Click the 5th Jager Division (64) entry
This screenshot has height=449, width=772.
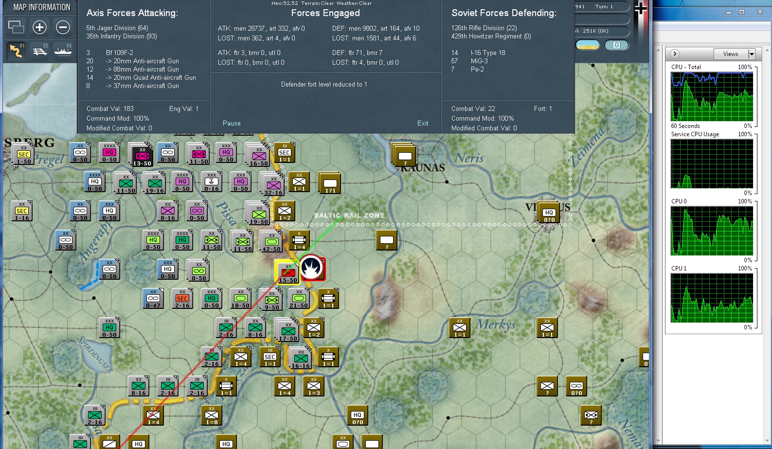pyautogui.click(x=117, y=28)
